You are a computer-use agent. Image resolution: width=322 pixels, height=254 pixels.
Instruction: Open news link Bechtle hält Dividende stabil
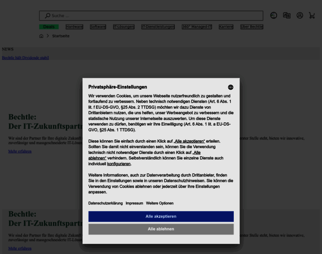click(x=25, y=58)
